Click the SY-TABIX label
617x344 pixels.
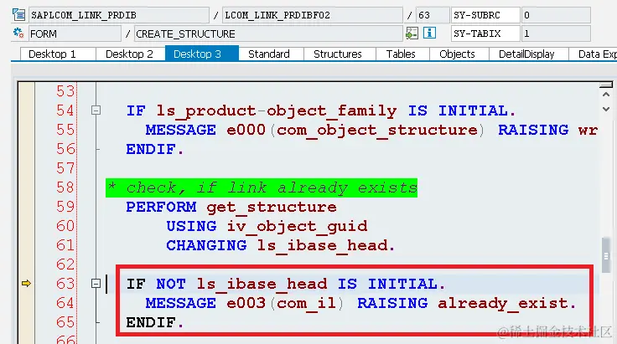click(485, 33)
